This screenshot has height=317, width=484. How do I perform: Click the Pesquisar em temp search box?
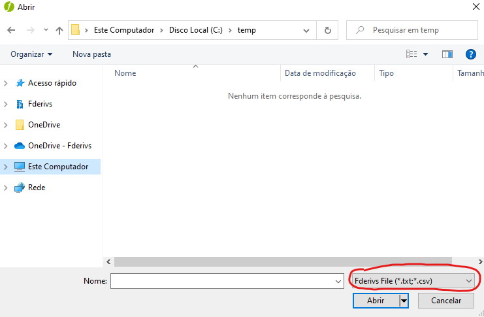click(418, 30)
